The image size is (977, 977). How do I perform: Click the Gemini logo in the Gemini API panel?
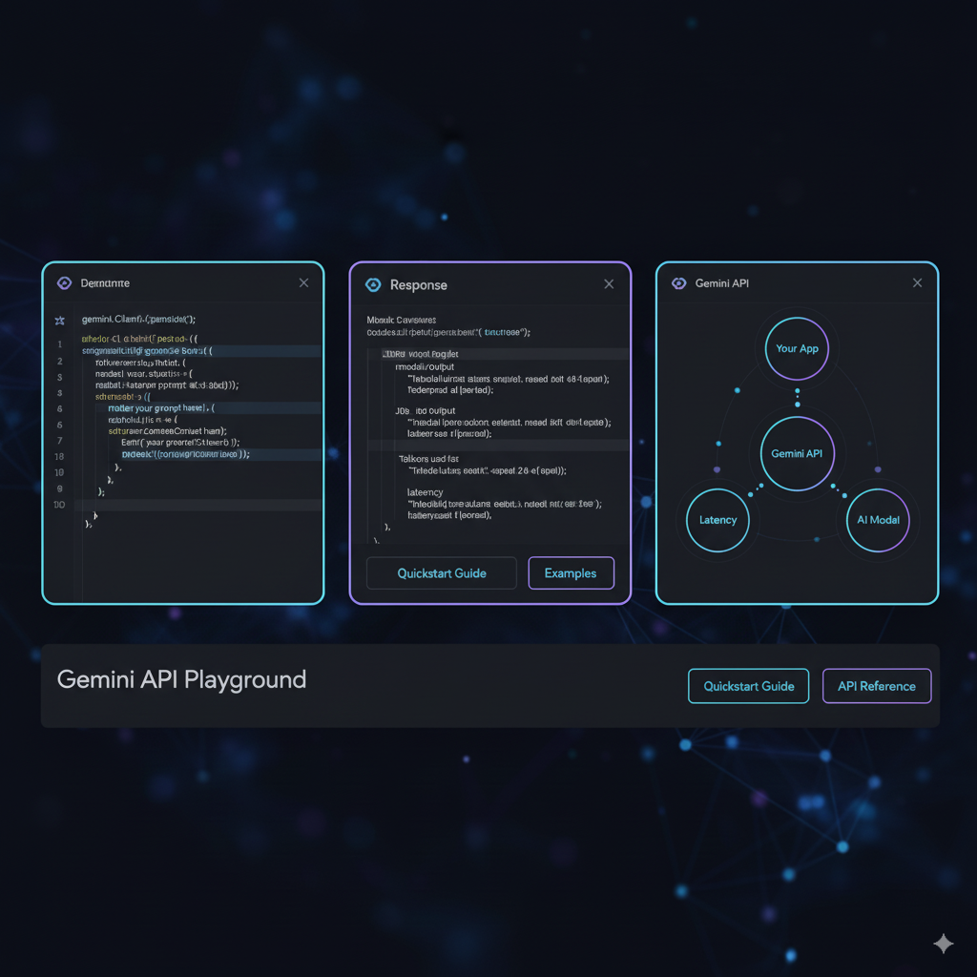679,282
